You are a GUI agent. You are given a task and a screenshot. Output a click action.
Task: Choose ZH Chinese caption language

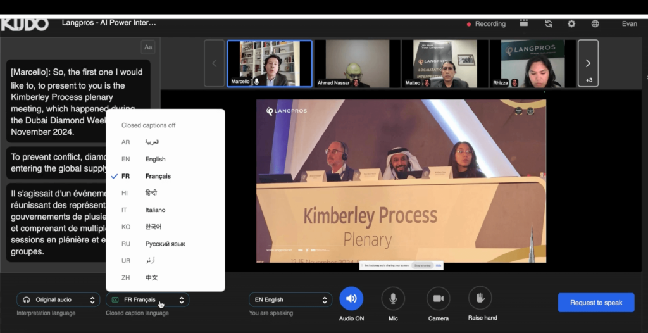click(165, 278)
